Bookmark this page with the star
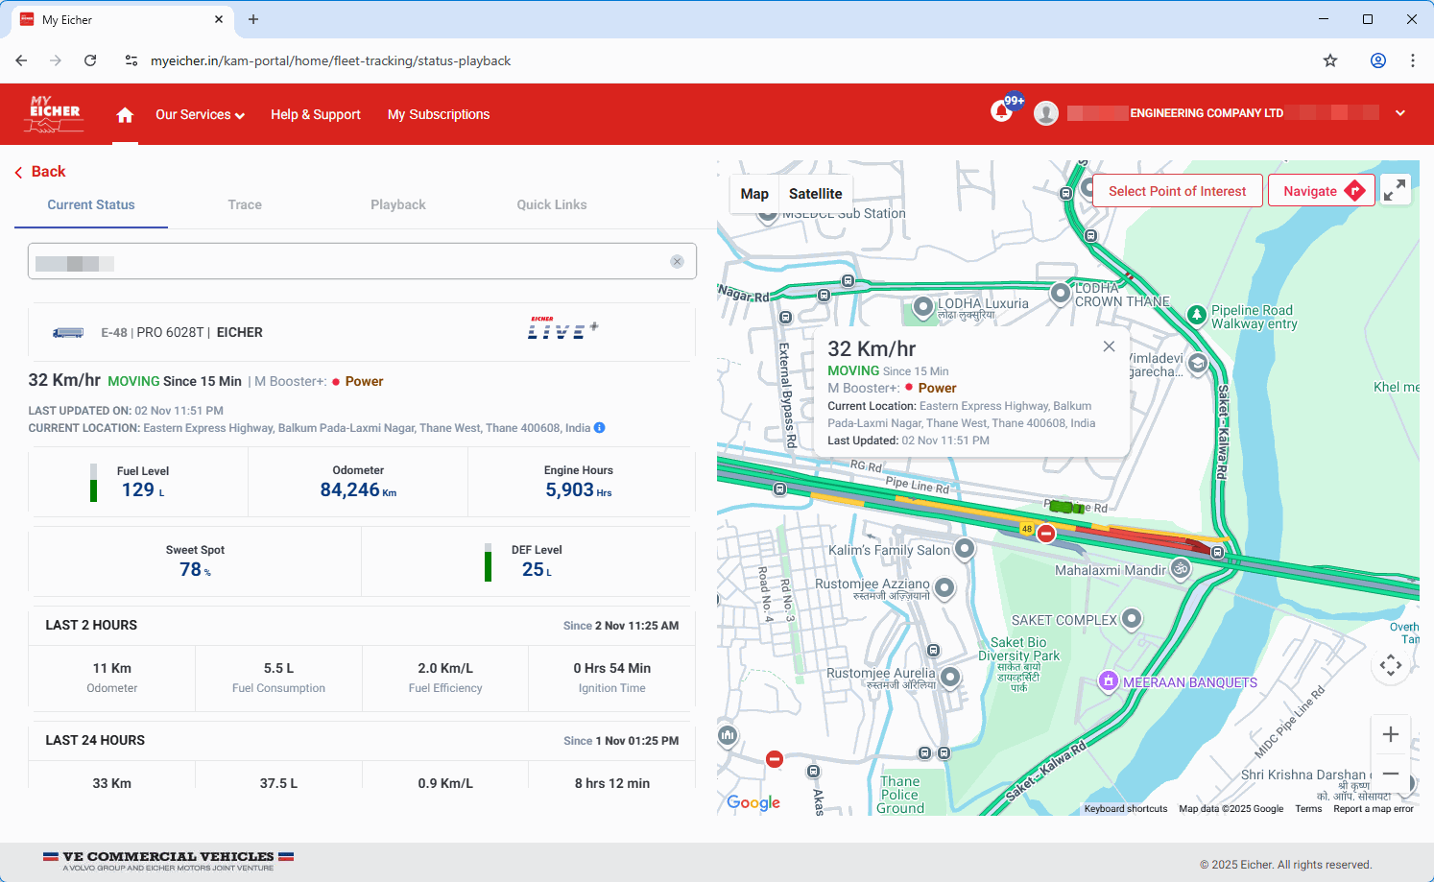 (x=1330, y=60)
